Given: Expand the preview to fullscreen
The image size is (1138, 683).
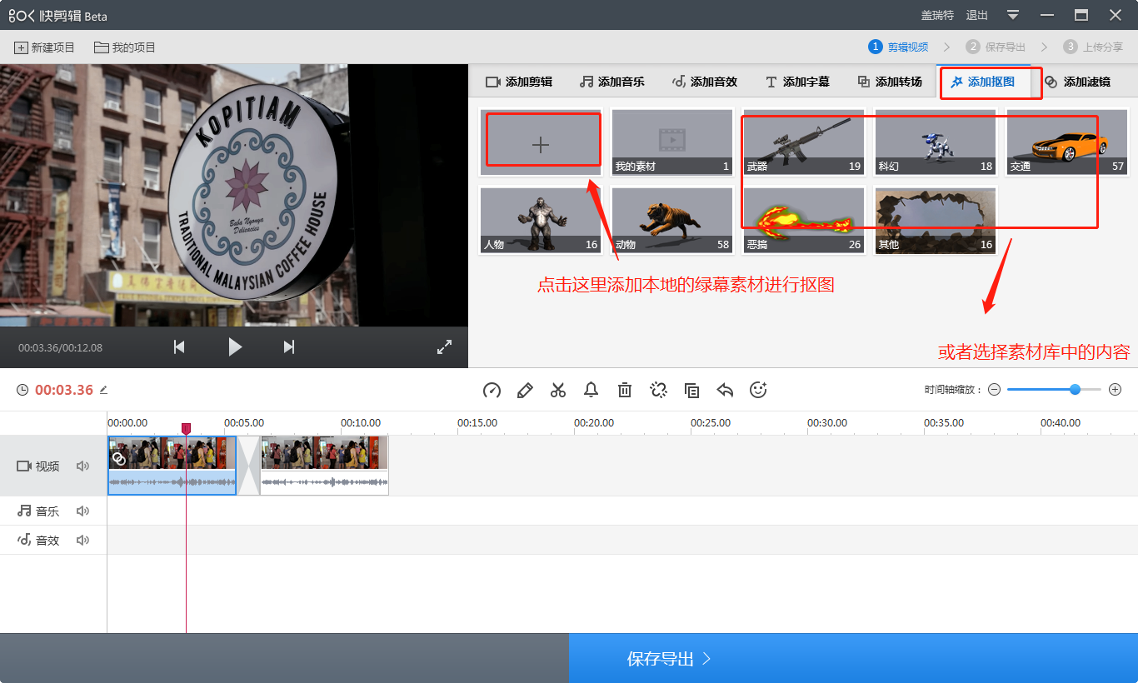Looking at the screenshot, I should (444, 347).
